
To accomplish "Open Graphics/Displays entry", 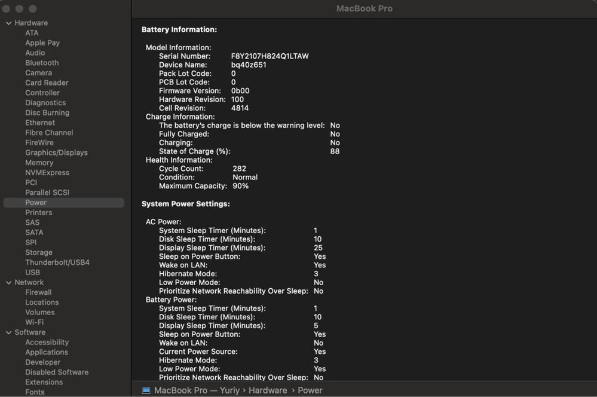I will 56,153.
